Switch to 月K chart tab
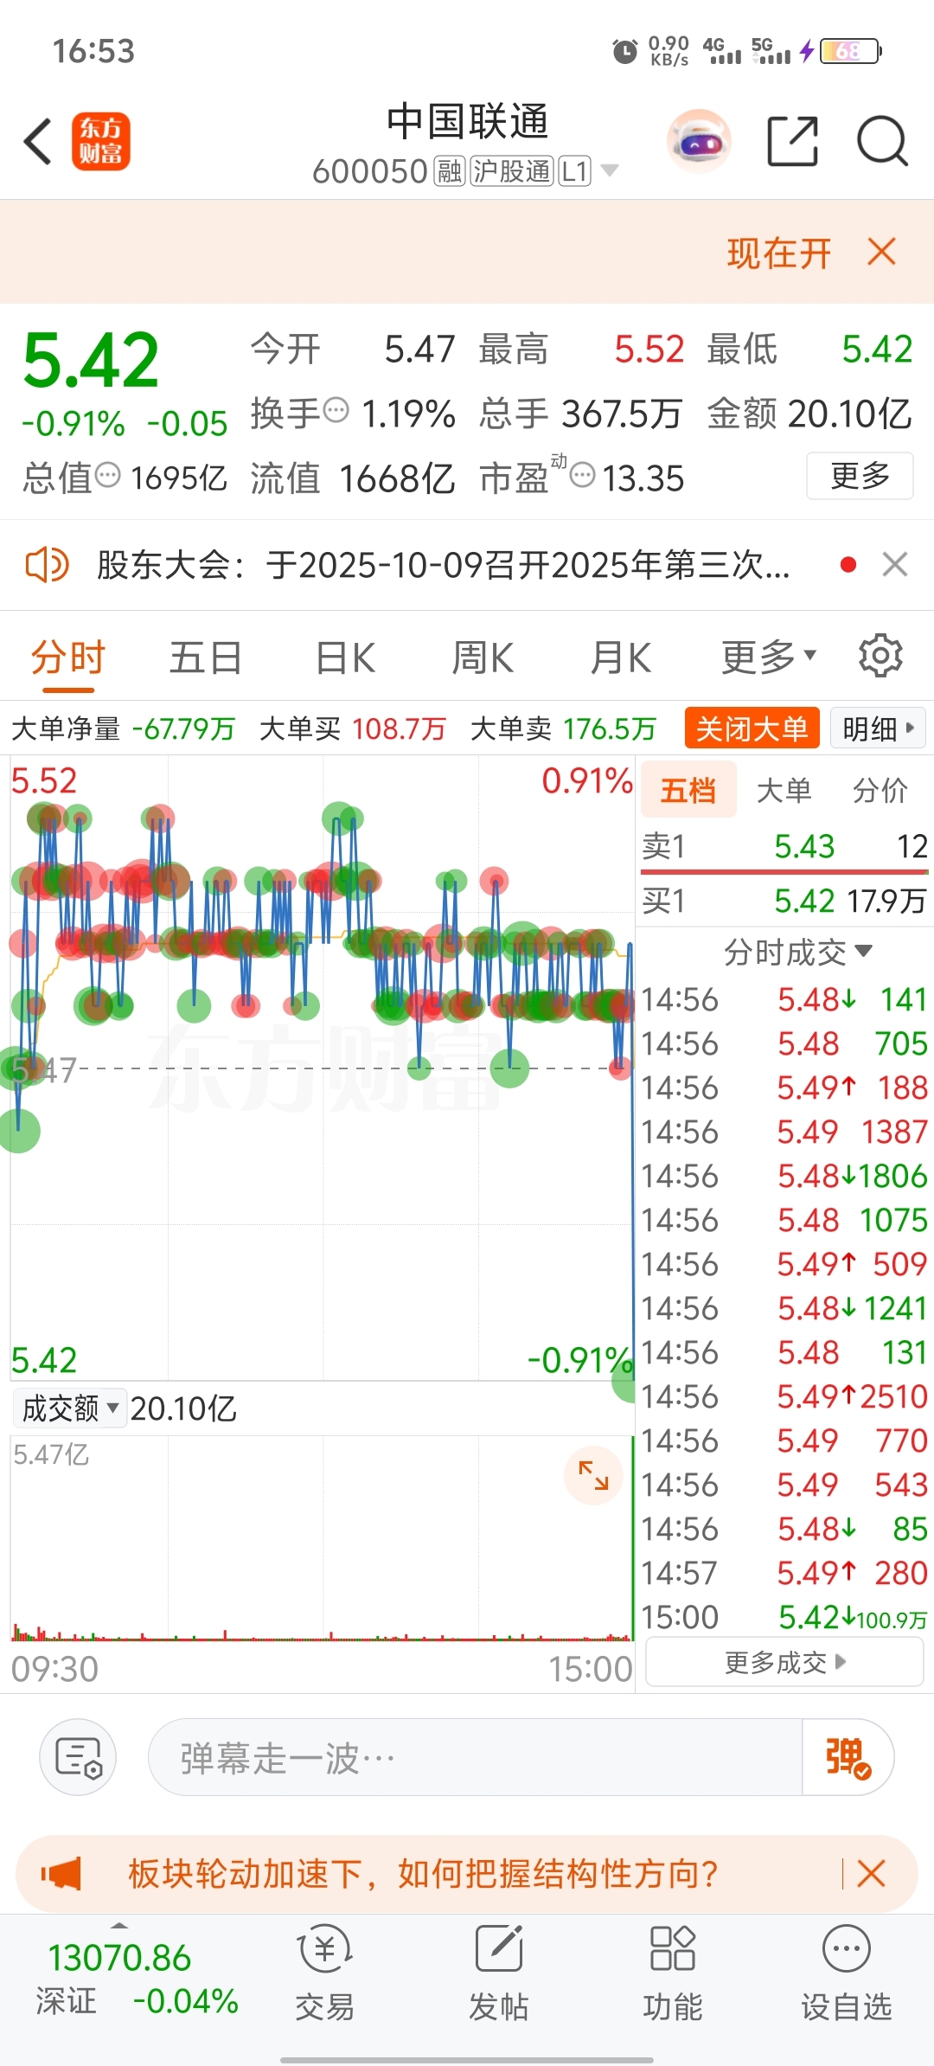This screenshot has height=2066, width=934. click(x=621, y=658)
